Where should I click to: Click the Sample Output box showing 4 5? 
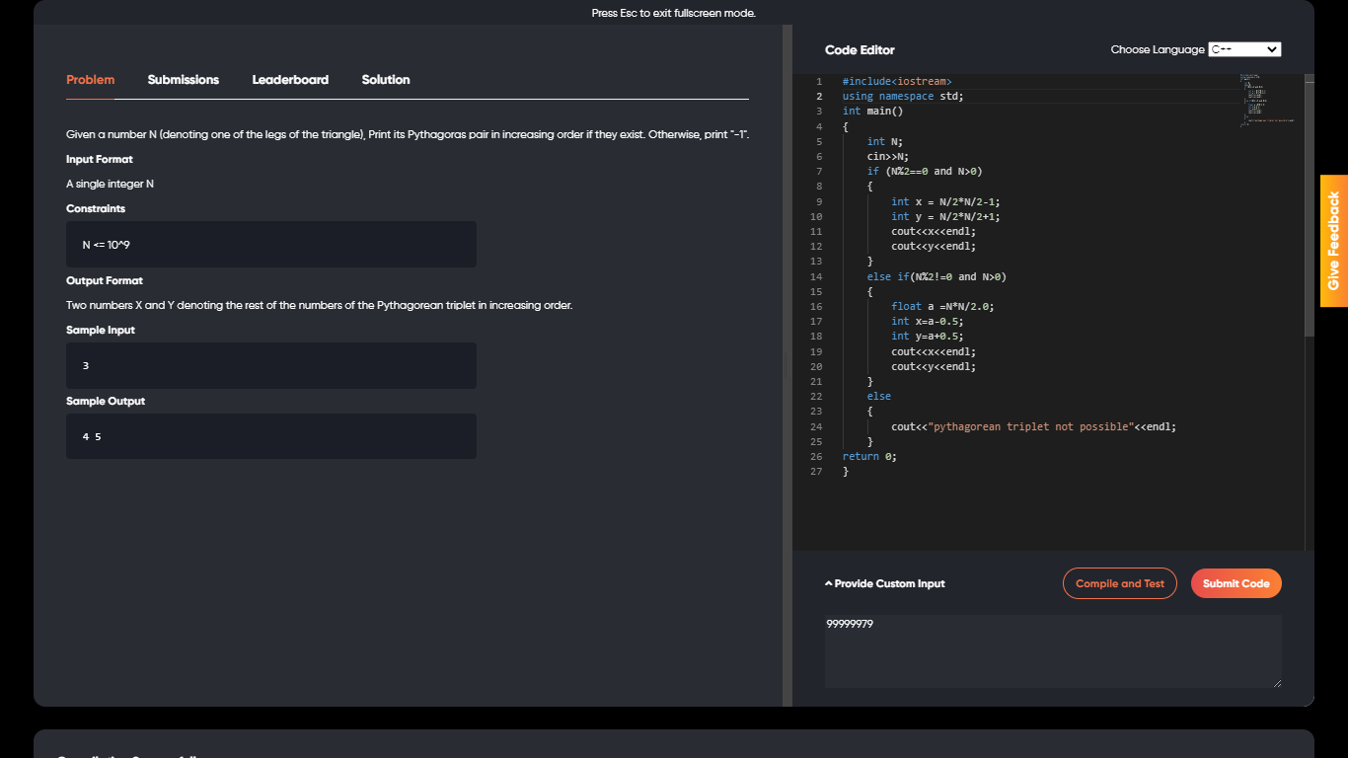coord(270,436)
